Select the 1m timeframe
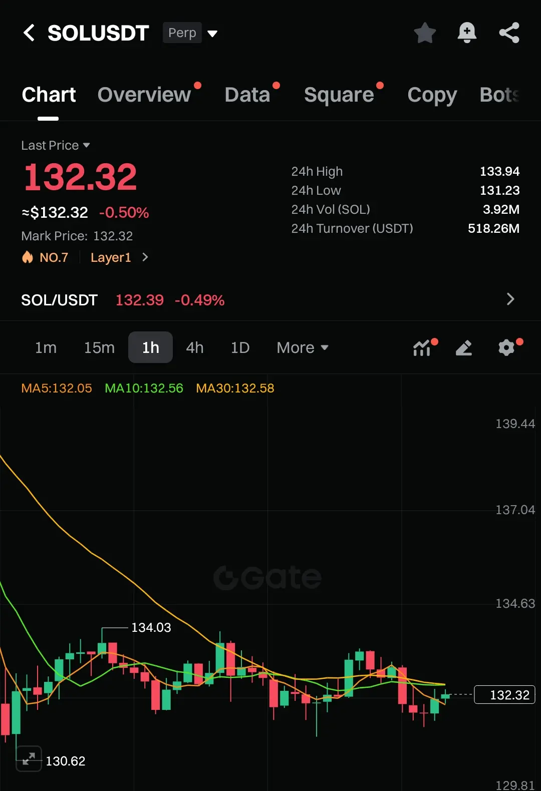The height and width of the screenshot is (791, 541). click(x=46, y=347)
